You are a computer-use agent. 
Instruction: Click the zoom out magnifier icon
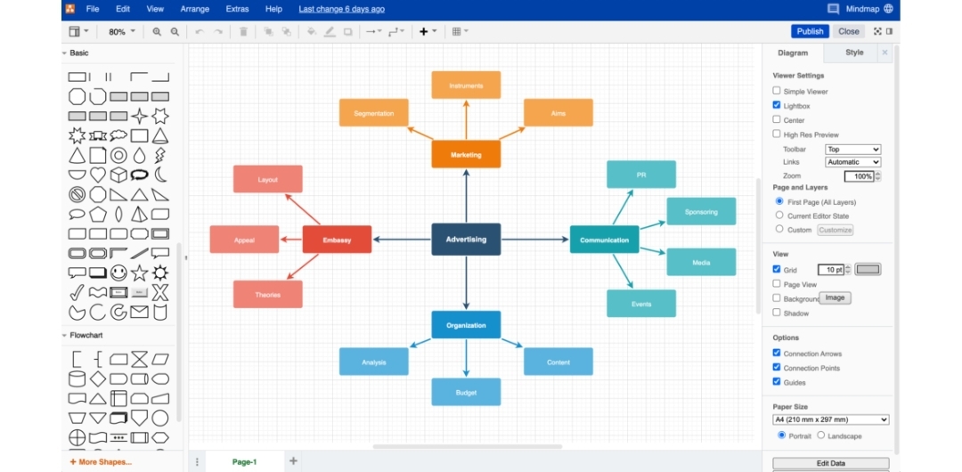(x=175, y=31)
